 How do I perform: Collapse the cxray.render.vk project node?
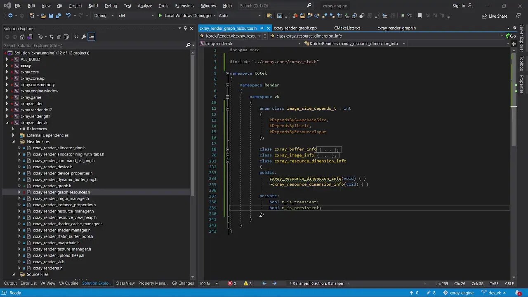(x=7, y=123)
